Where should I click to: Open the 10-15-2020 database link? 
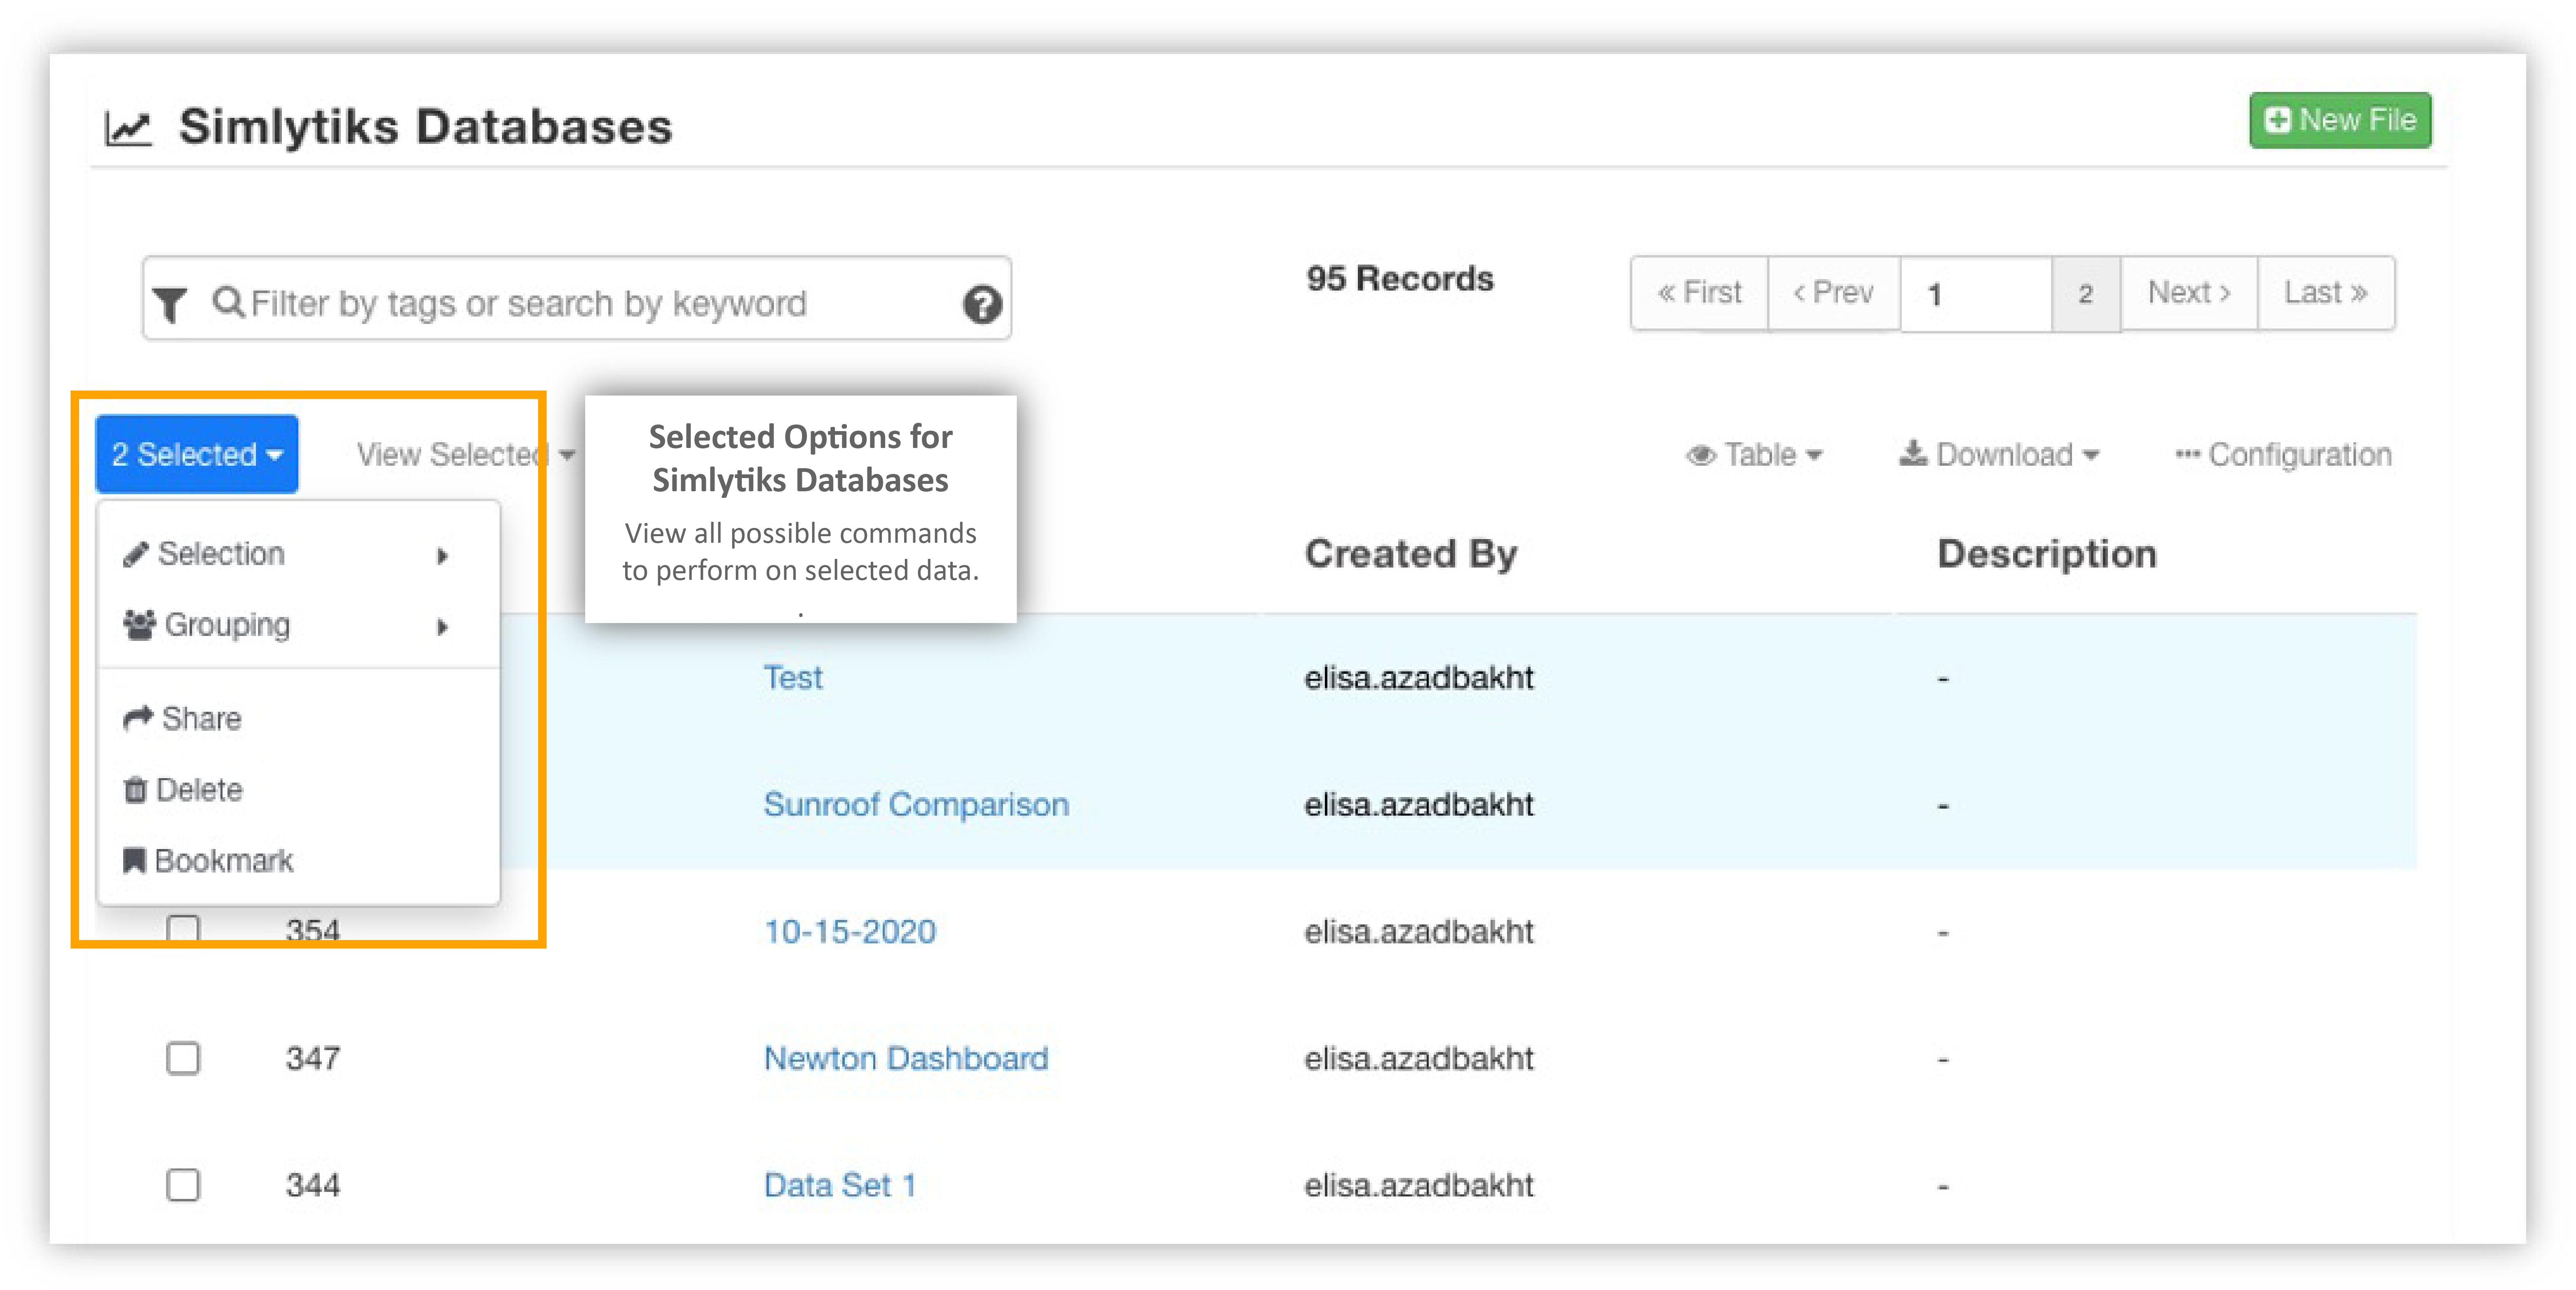point(850,931)
